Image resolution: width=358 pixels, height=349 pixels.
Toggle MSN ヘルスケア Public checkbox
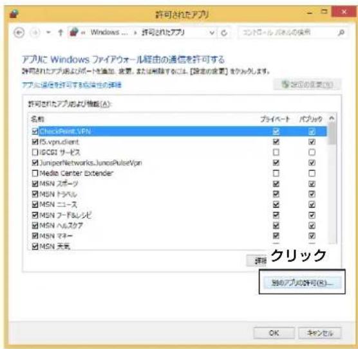click(312, 226)
